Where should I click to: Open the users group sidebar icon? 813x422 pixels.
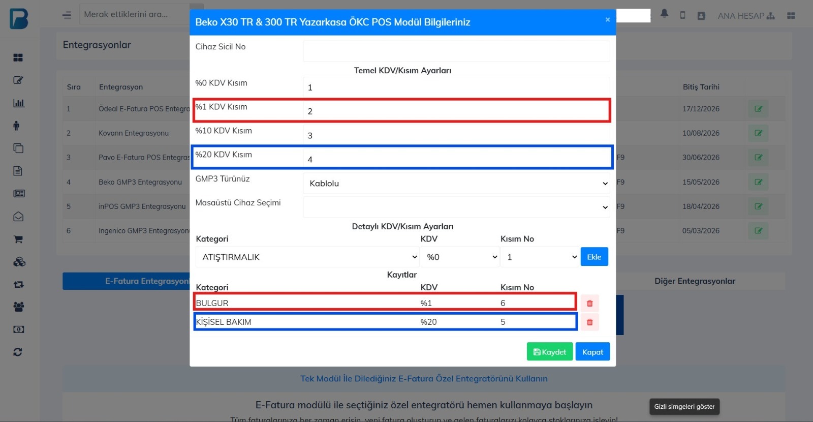pyautogui.click(x=18, y=307)
